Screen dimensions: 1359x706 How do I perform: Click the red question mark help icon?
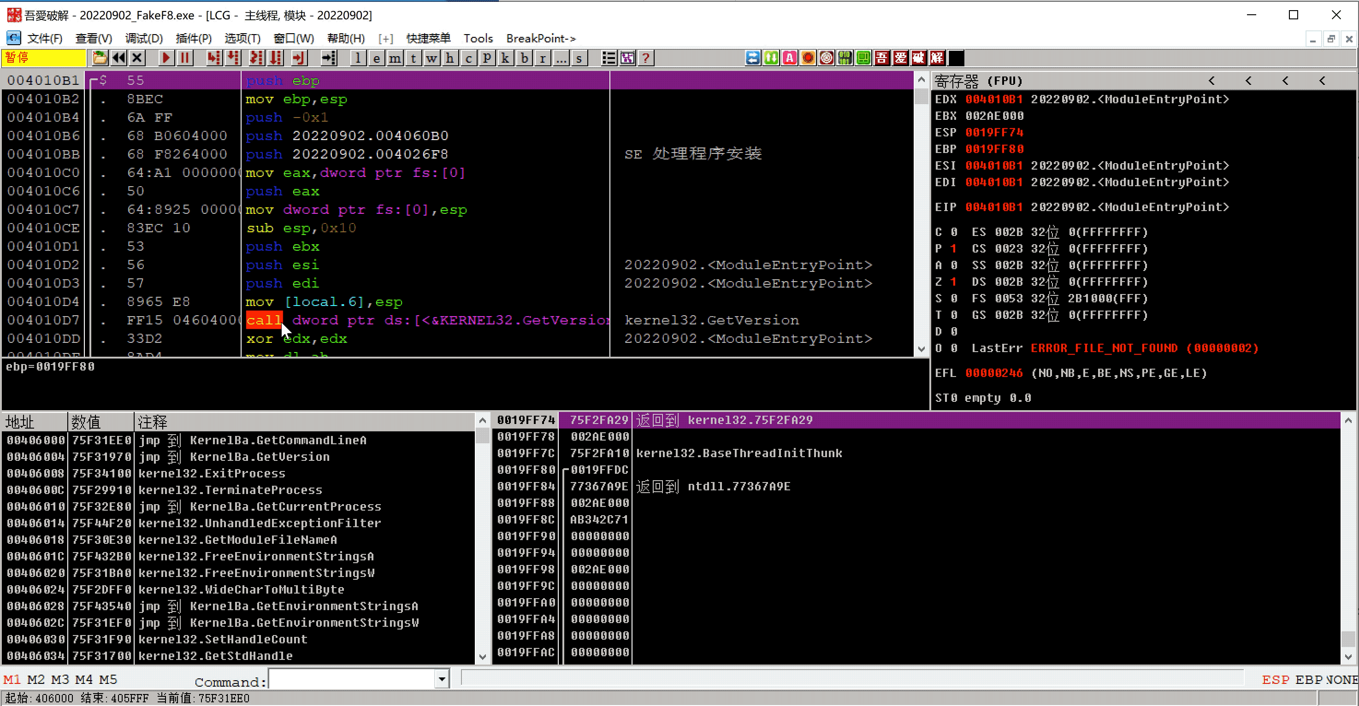click(646, 58)
